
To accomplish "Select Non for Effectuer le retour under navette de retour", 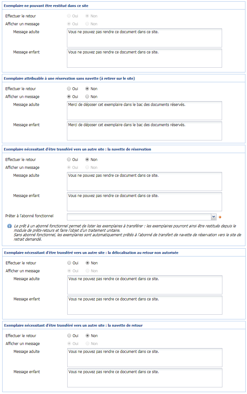I will pos(87,336).
